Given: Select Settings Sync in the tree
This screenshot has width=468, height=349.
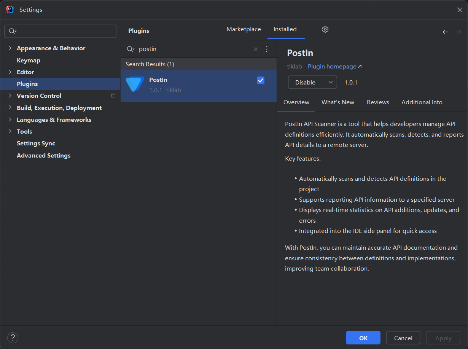Looking at the screenshot, I should (36, 143).
